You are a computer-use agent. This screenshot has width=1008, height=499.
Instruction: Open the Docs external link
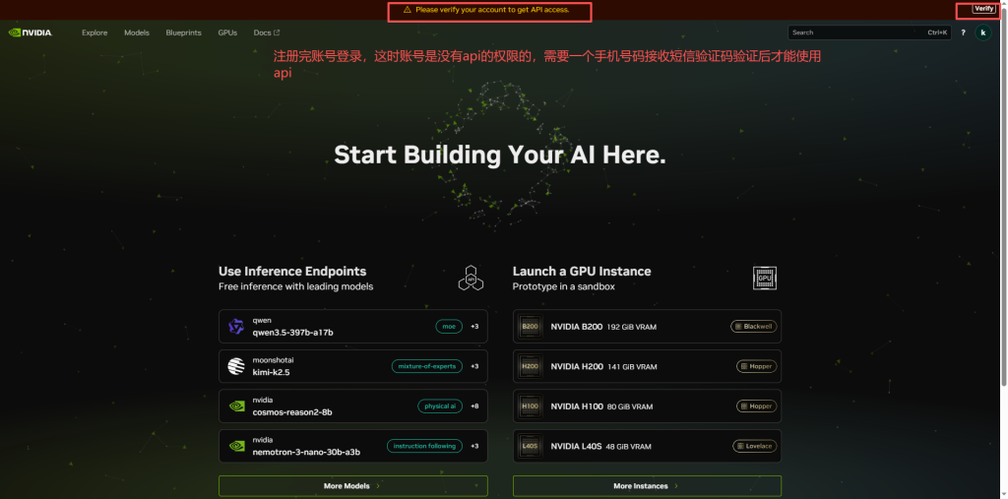coord(266,32)
